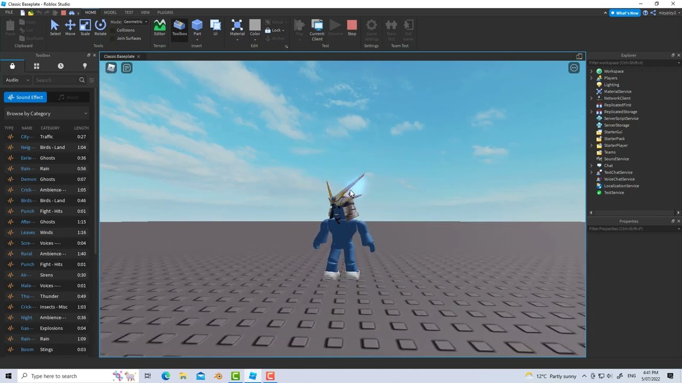Click the binoculars find icon
The width and height of the screenshot is (682, 383).
tap(71, 12)
